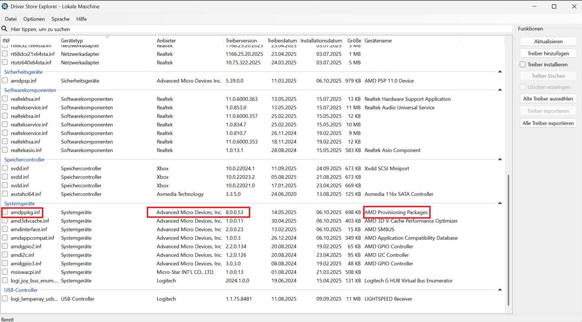Screen dimensions: 582x322
Task: Select the amdgpio3.inf file name
Action: 26,264
